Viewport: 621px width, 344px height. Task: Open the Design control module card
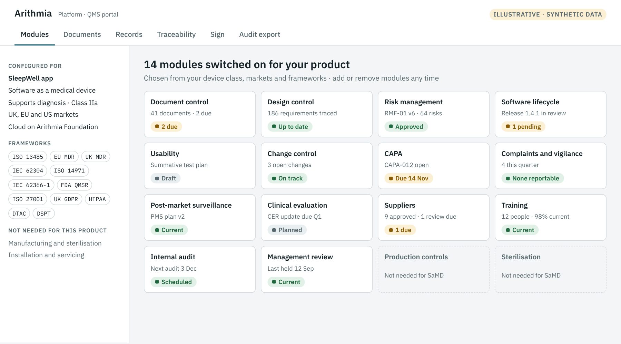click(317, 114)
